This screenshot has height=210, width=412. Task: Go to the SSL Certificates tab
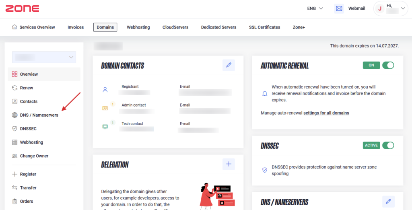click(x=264, y=27)
